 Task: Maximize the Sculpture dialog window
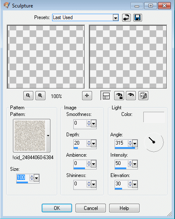pos(151,6)
